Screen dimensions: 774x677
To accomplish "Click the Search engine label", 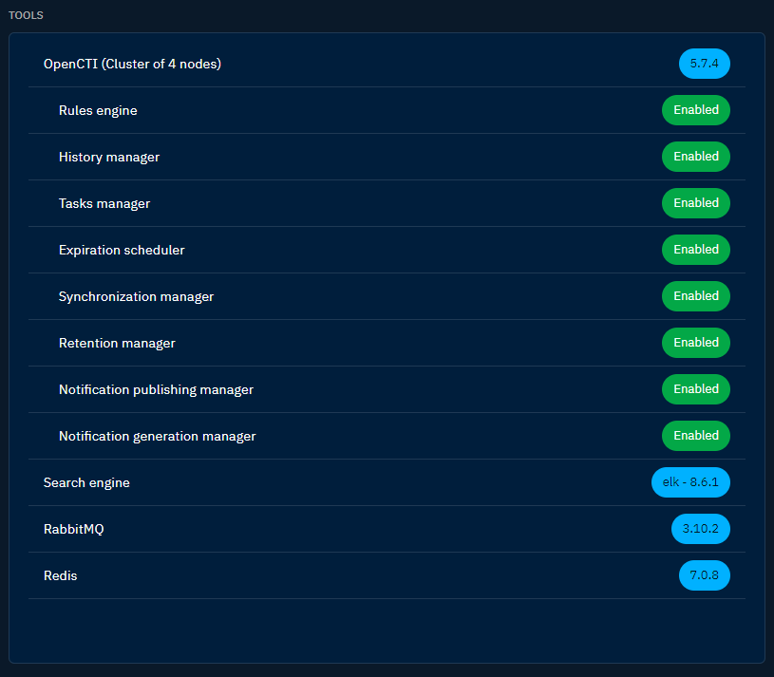I will point(86,482).
